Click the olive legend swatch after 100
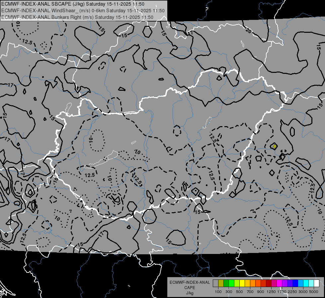This screenshot has height=298, width=325. [x=221, y=283]
